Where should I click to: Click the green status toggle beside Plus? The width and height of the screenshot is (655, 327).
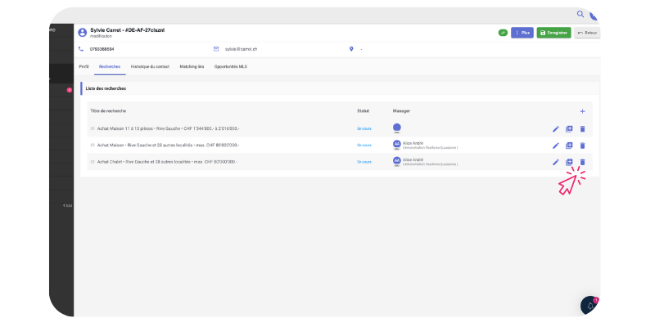(x=503, y=33)
